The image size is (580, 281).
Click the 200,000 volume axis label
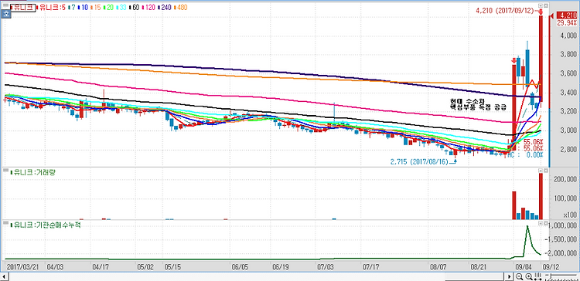click(x=566, y=179)
